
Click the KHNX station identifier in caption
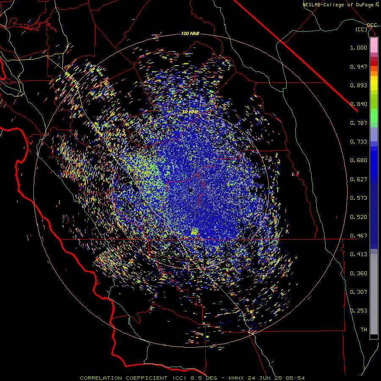[x=236, y=378]
